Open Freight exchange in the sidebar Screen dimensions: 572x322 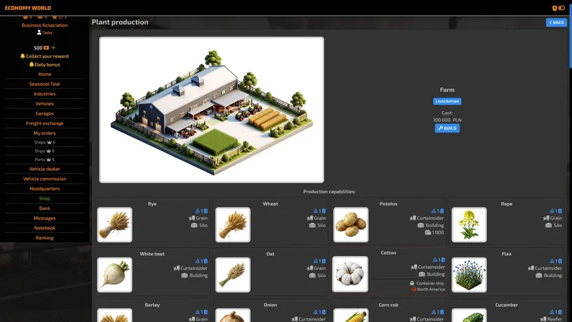(x=45, y=123)
